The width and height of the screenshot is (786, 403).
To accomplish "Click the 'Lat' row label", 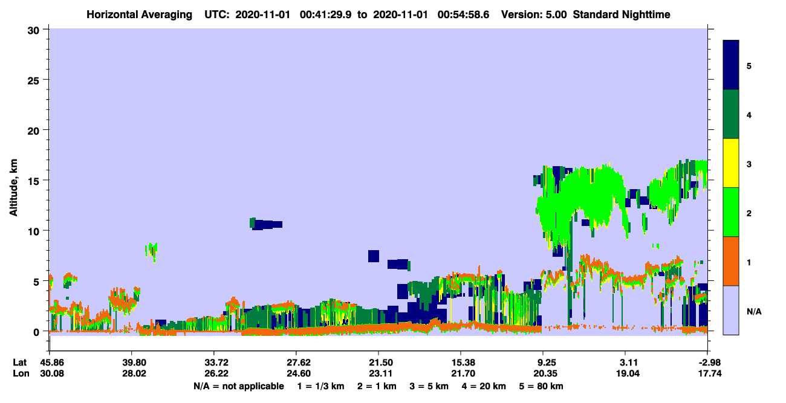I will pyautogui.click(x=20, y=363).
